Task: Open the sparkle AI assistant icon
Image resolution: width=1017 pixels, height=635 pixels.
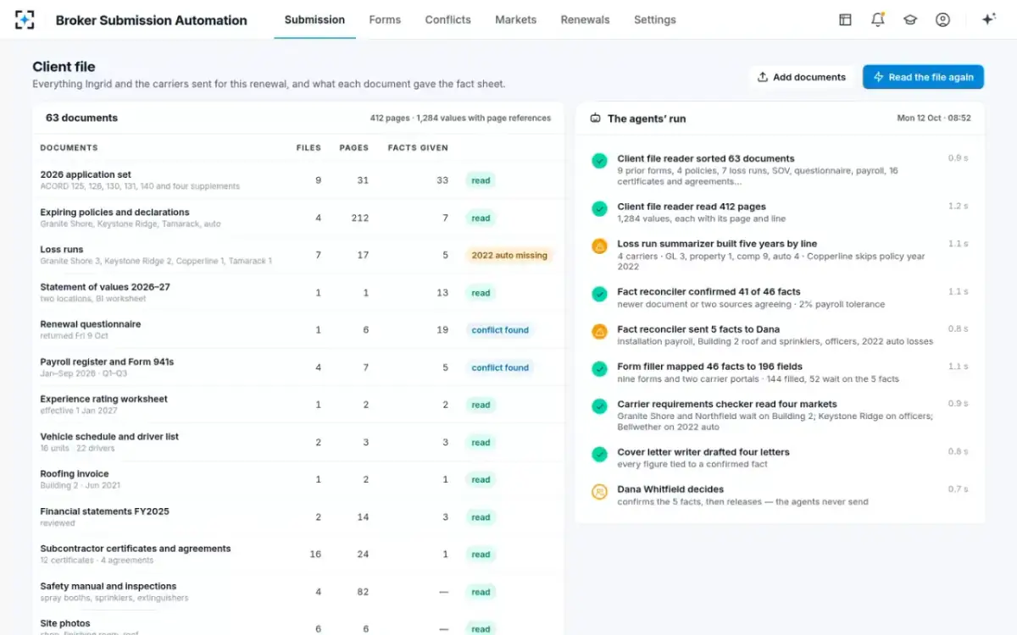Action: [x=988, y=19]
